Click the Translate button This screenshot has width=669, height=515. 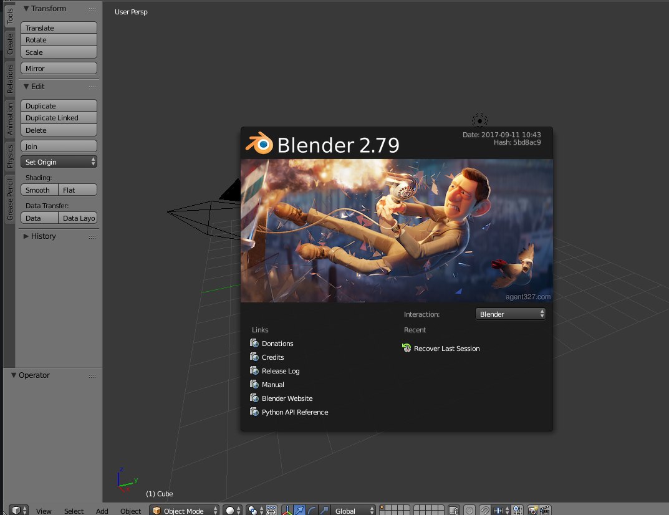click(59, 27)
